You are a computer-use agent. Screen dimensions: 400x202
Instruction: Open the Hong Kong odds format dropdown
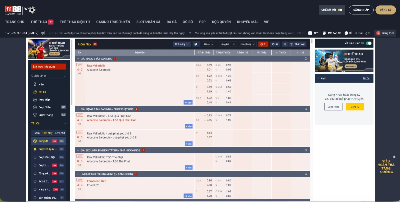point(247,44)
